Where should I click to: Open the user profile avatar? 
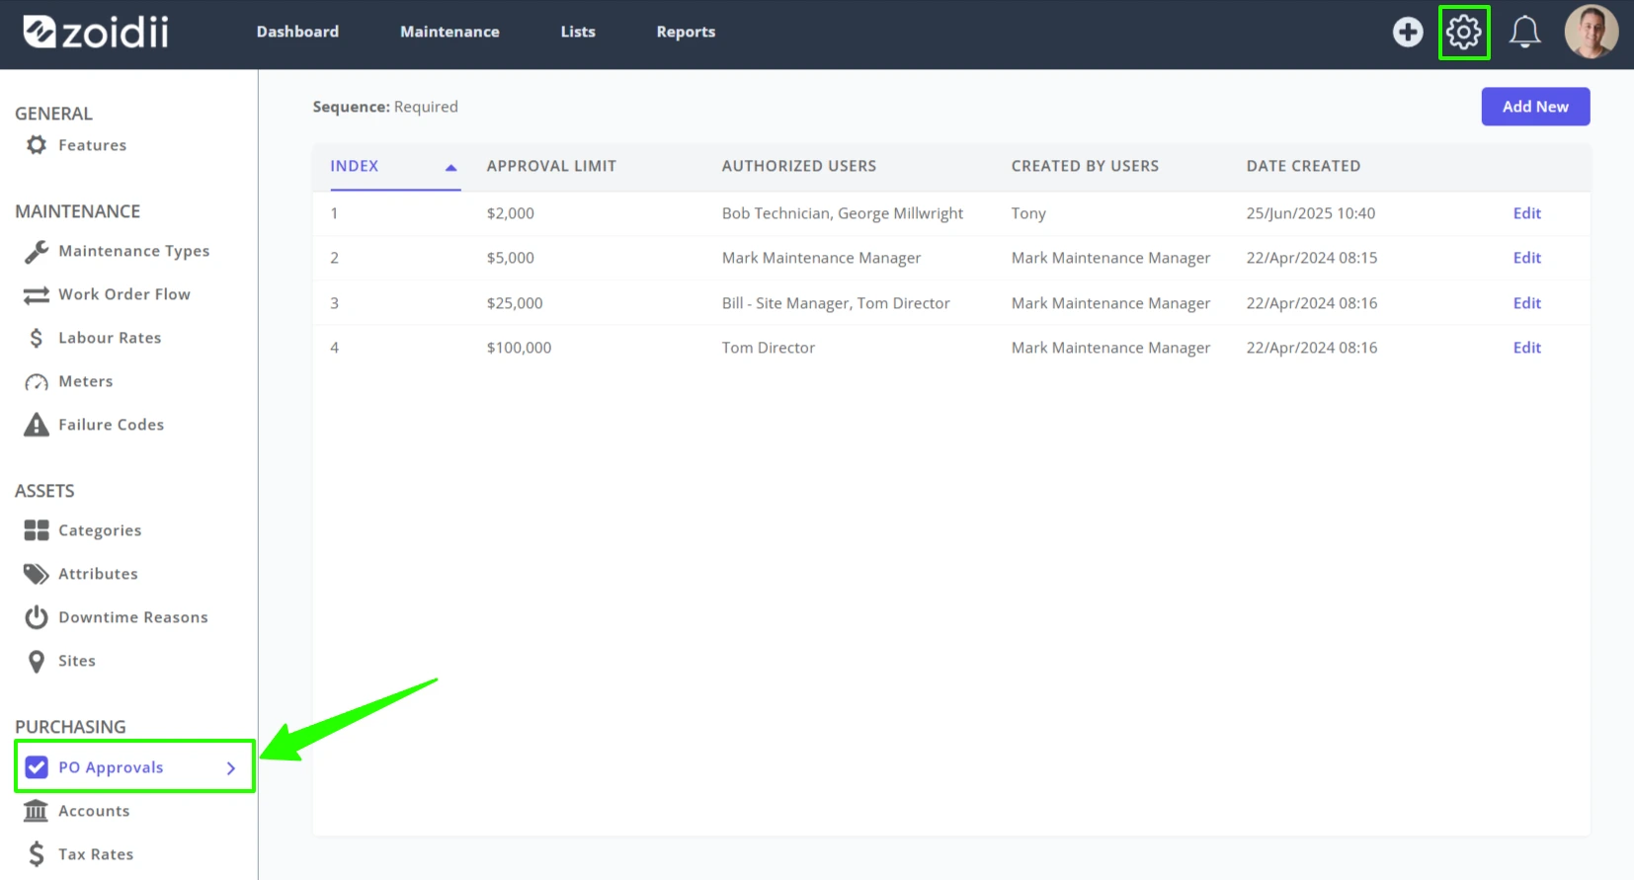point(1591,32)
